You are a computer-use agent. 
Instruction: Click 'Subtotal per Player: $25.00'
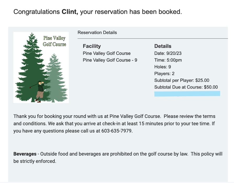point(182,80)
